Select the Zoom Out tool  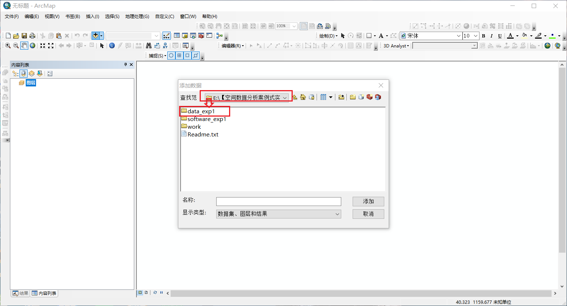tap(16, 46)
